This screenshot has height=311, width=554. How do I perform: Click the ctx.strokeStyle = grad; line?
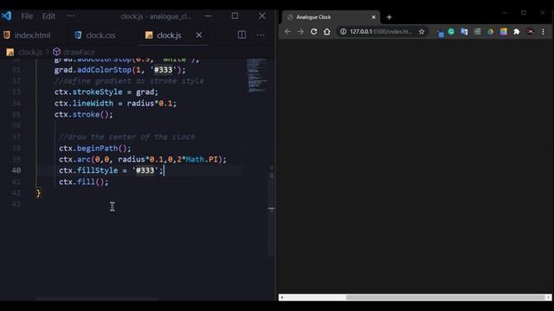[106, 92]
